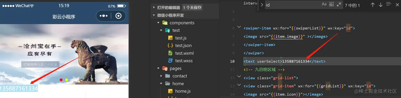Go to next match arrow in find widget
This screenshot has height=98, width=401.
click(381, 5)
